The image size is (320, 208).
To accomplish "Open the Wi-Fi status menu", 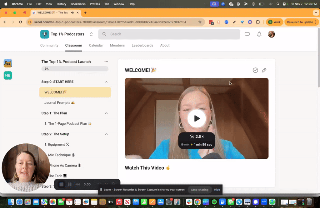I will [x=270, y=4].
